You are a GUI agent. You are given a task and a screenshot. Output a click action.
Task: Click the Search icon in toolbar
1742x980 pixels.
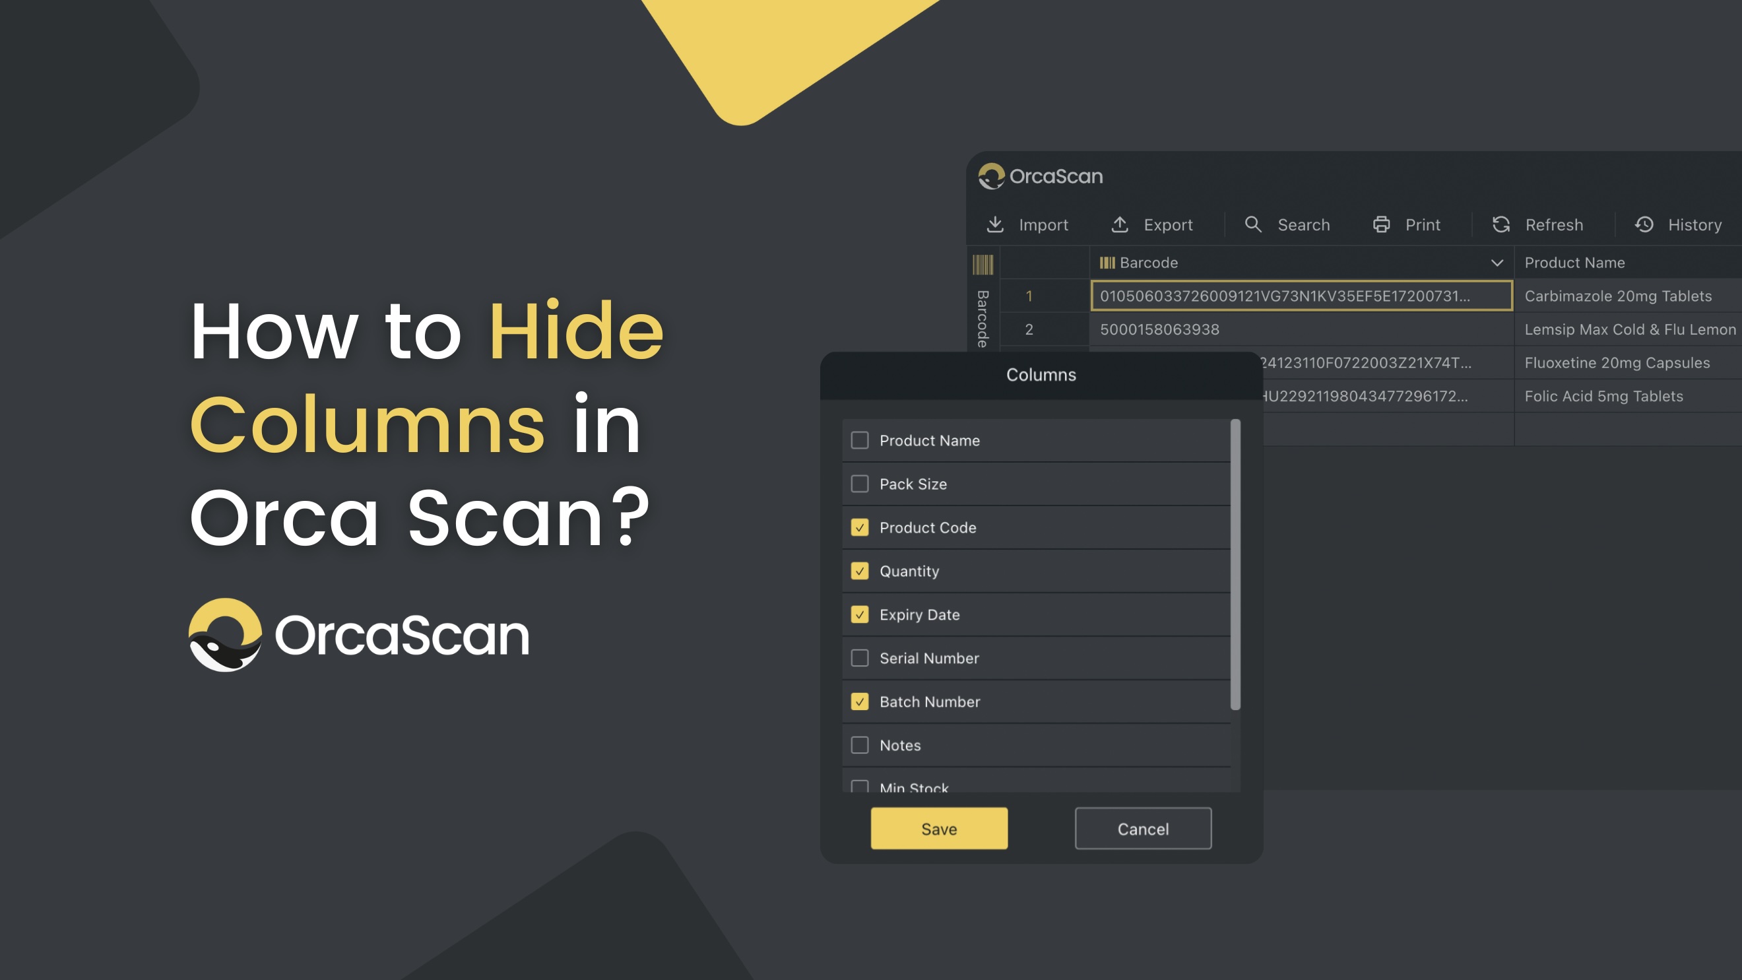[1254, 225]
